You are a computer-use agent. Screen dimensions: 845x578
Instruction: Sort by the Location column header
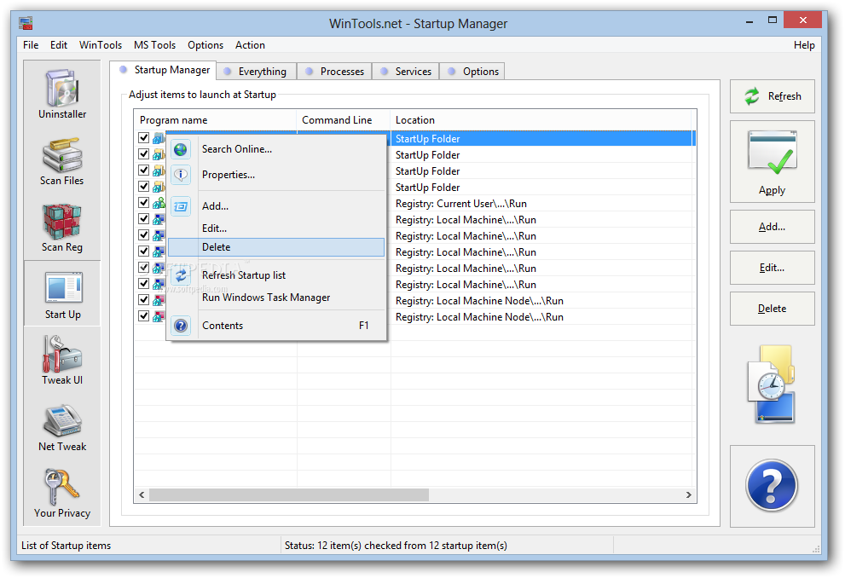point(541,120)
